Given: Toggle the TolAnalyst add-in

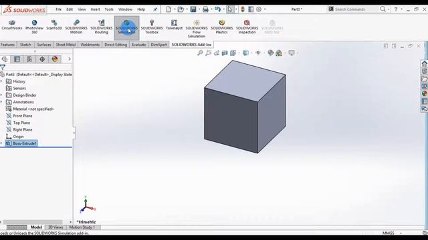Looking at the screenshot, I should click(x=174, y=25).
